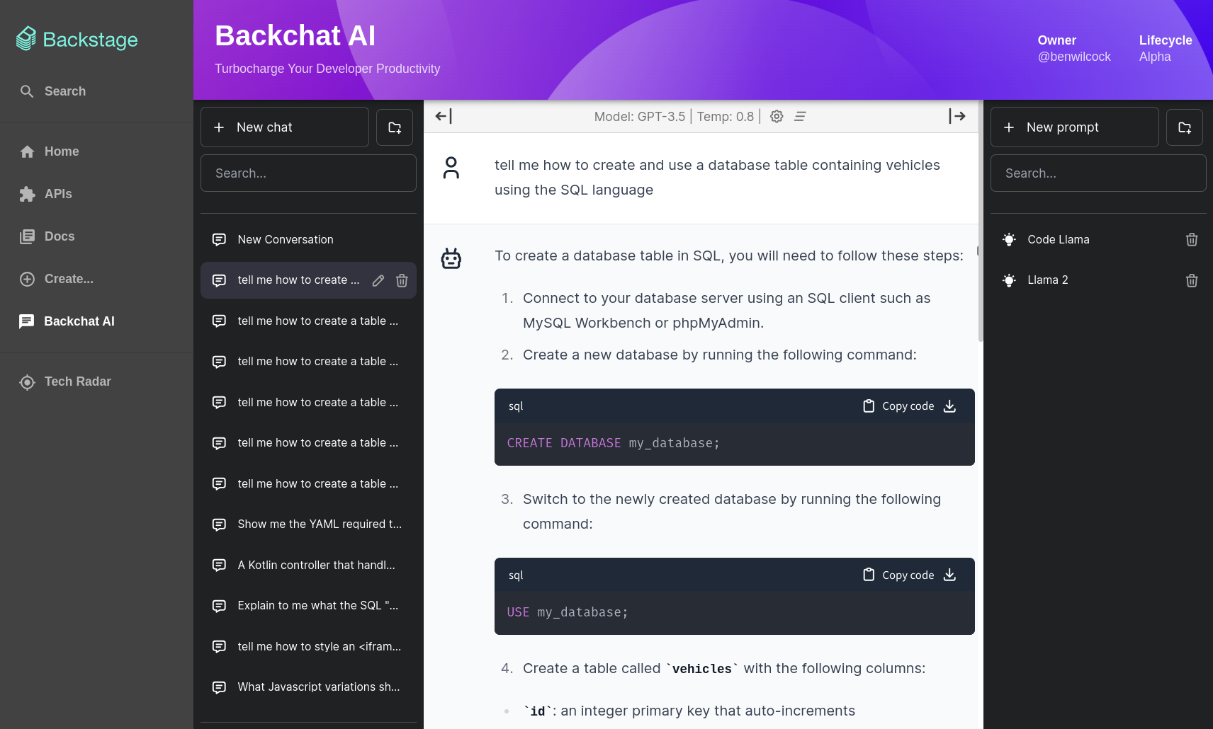Create a new prompt folder icon

[x=1185, y=127]
